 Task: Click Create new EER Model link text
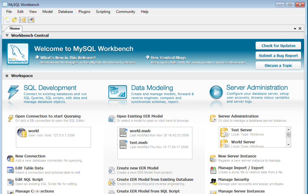pyautogui.click(x=137, y=168)
